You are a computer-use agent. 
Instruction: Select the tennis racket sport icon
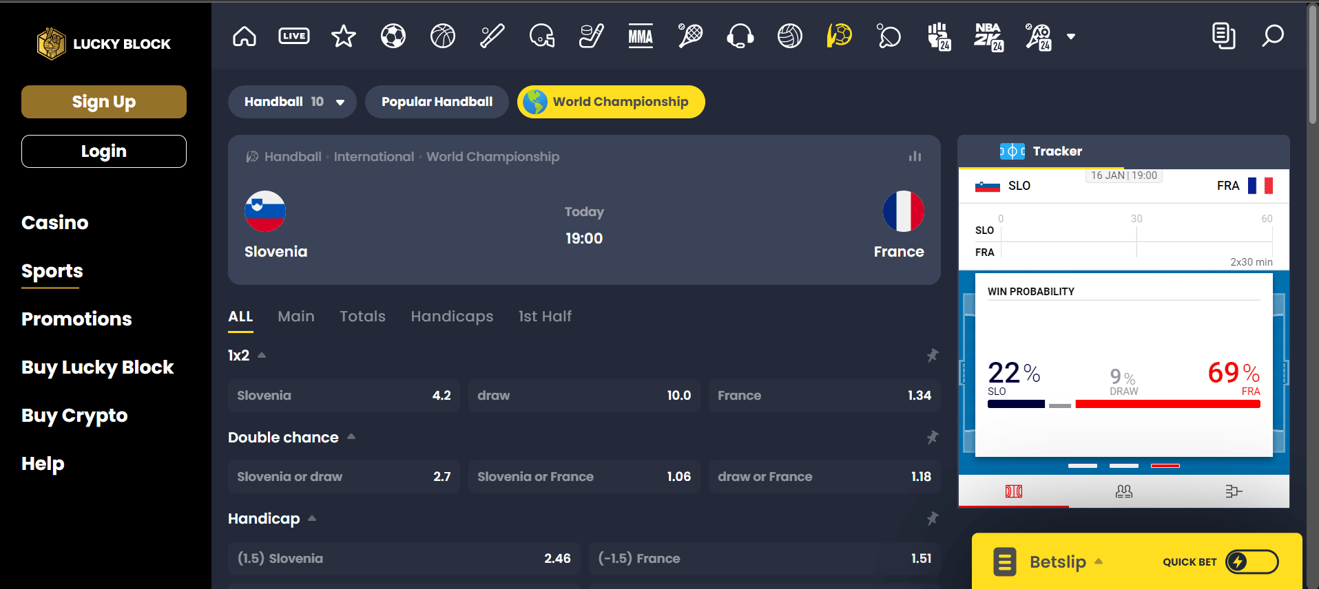(690, 36)
